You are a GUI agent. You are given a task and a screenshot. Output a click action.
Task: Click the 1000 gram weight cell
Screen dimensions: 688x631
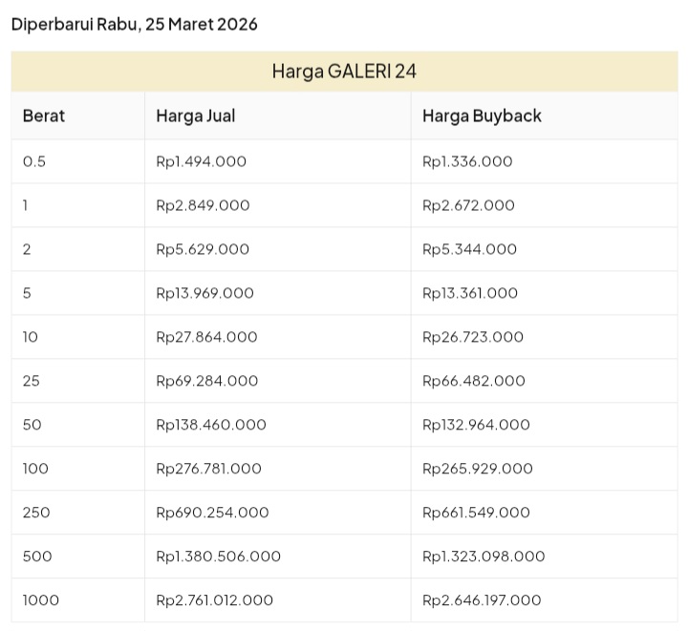[x=41, y=600]
